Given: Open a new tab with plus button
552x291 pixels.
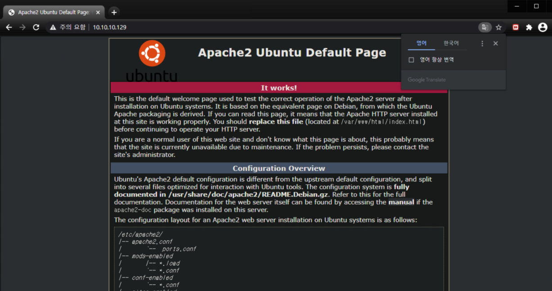Looking at the screenshot, I should [114, 13].
